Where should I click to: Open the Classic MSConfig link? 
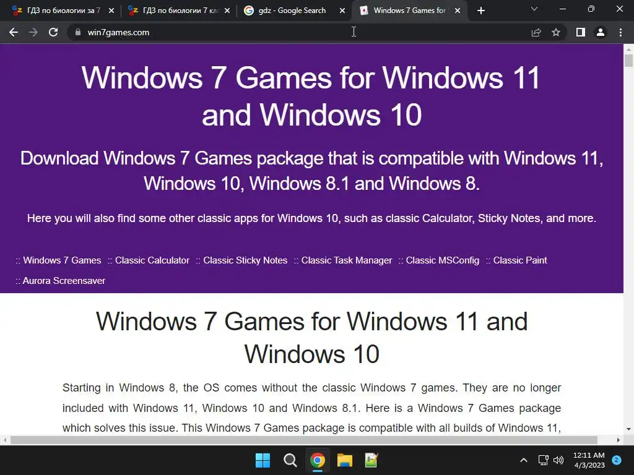pos(442,260)
